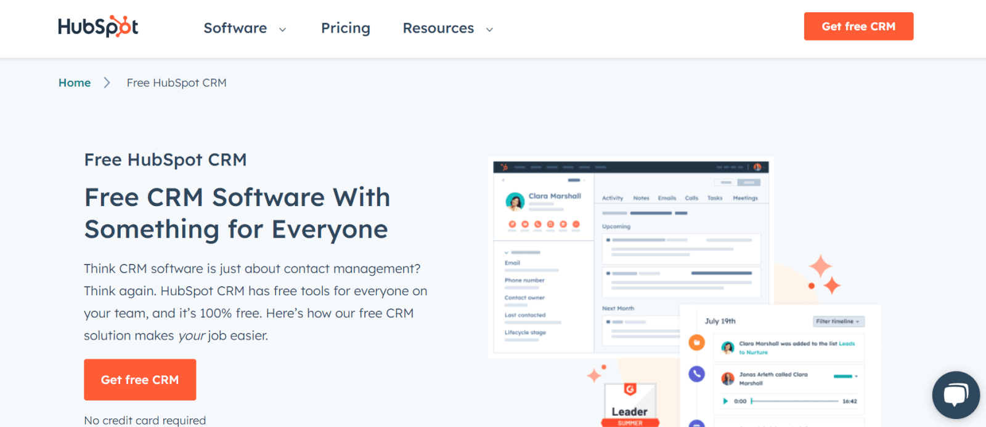The width and height of the screenshot is (986, 427).
Task: Click the orange list activity icon
Action: (x=696, y=342)
